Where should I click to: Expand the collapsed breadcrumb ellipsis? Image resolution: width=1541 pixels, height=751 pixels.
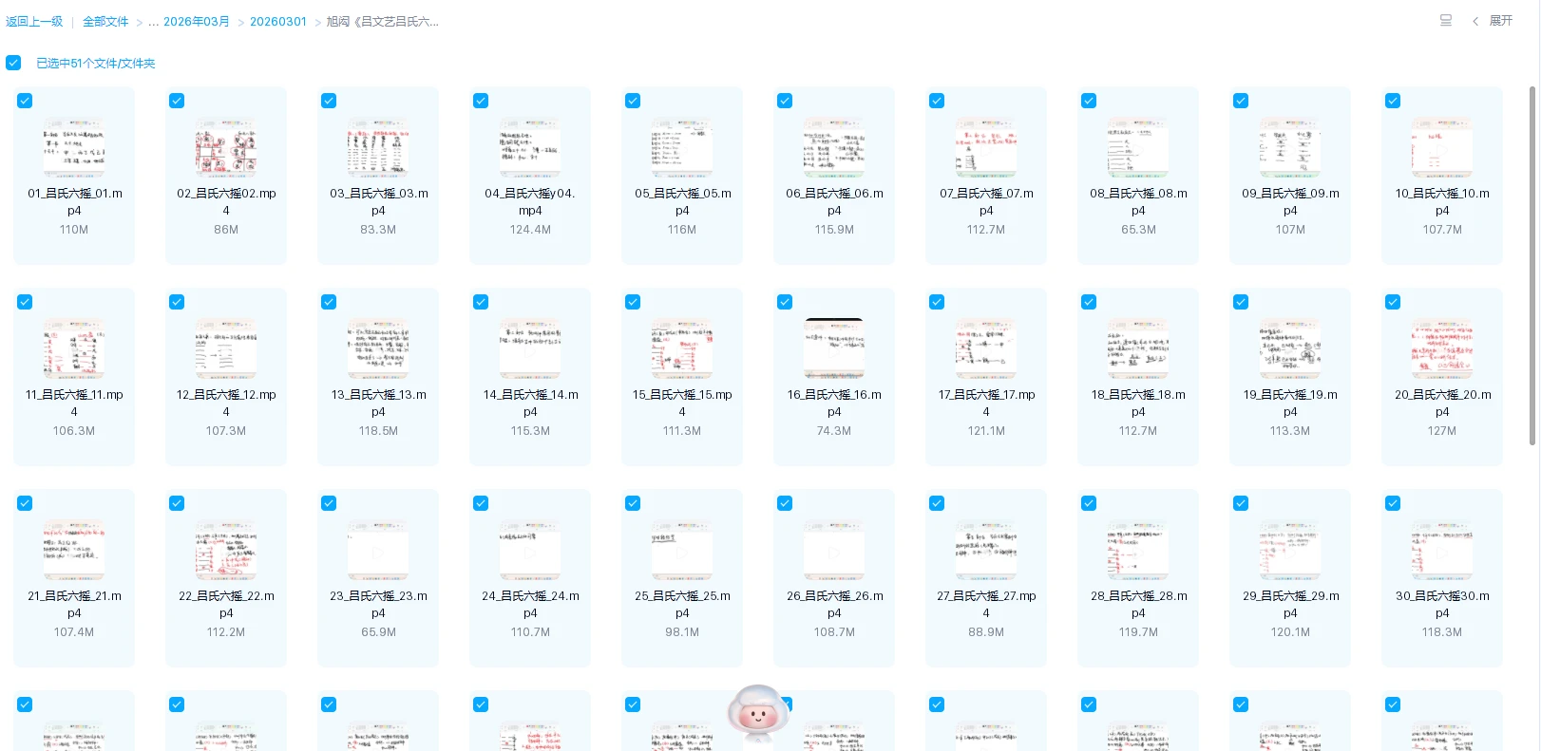pyautogui.click(x=153, y=21)
